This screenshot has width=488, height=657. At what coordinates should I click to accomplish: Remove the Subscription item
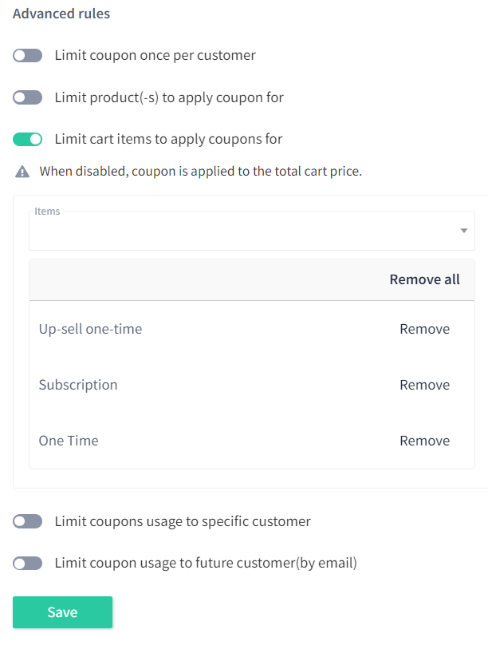(x=424, y=385)
